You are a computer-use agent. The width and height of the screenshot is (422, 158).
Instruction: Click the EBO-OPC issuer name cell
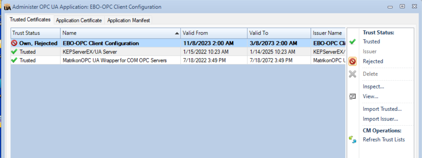328,43
